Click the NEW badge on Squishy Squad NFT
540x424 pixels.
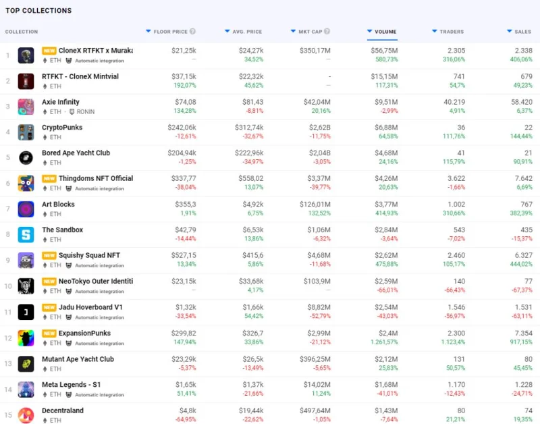(x=49, y=256)
